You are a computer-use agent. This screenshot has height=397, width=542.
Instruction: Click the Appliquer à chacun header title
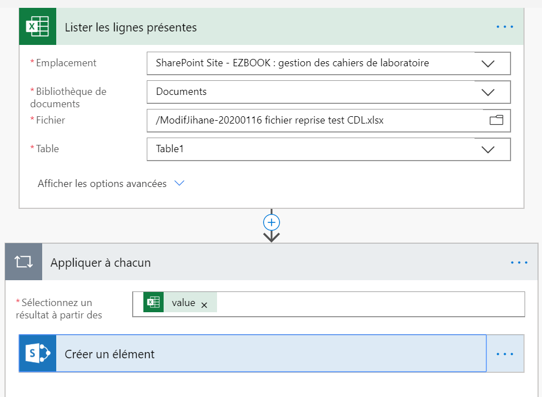[x=101, y=262]
